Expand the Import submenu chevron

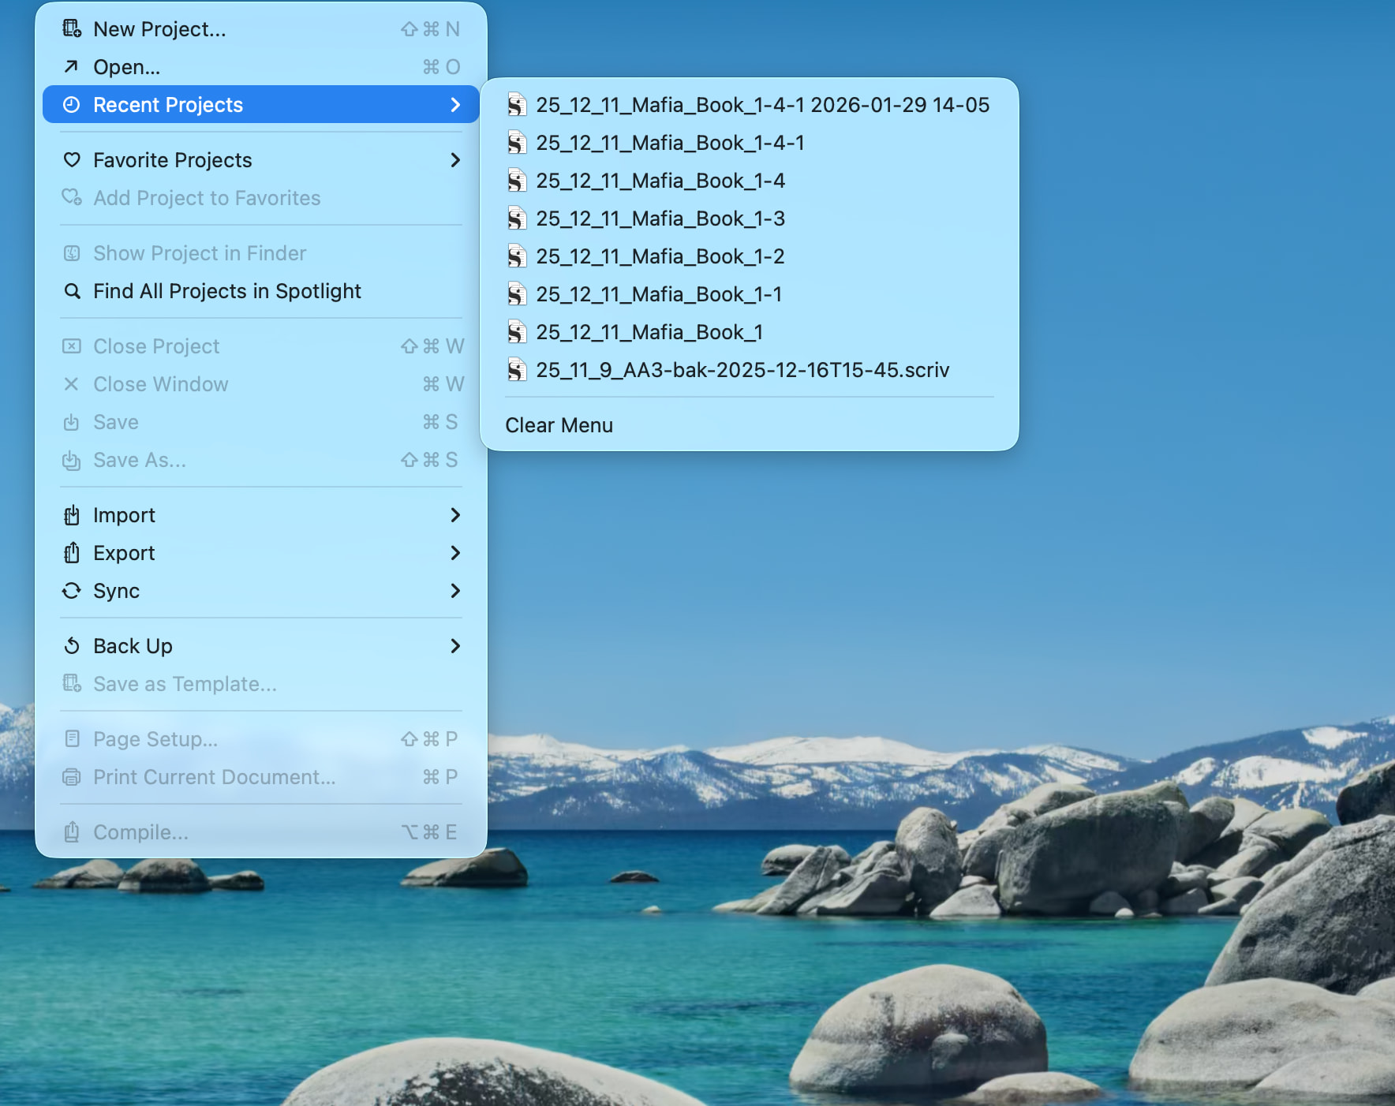(x=454, y=515)
